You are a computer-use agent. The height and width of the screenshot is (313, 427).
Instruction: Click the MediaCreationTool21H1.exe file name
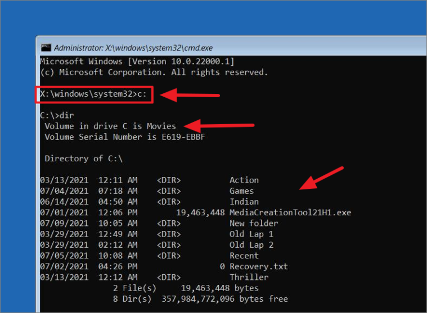click(x=290, y=212)
